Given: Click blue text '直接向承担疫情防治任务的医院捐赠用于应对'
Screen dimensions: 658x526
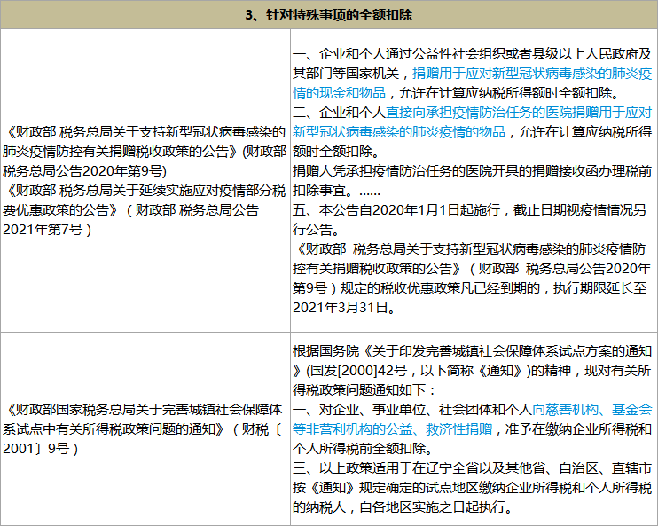Looking at the screenshot, I should pyautogui.click(x=518, y=113).
